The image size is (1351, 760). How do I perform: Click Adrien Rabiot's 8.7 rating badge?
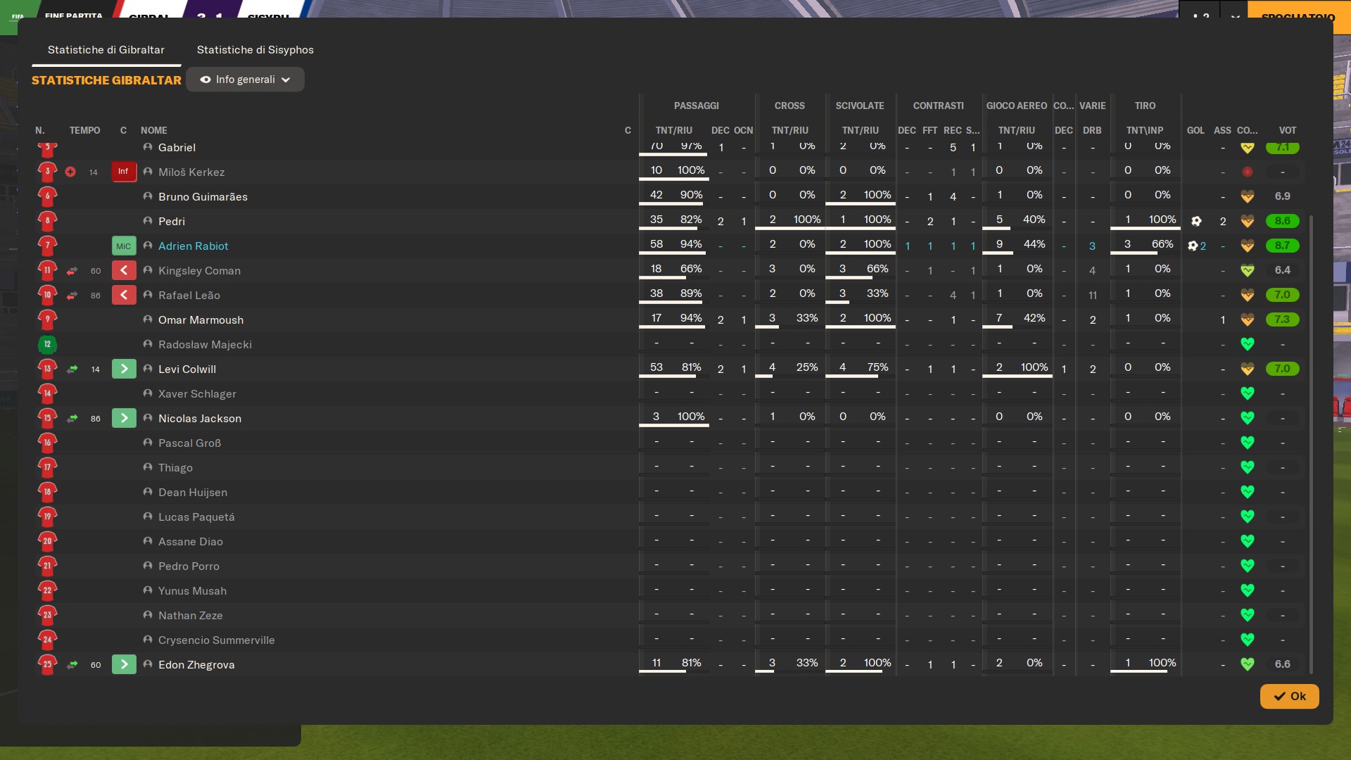(1282, 246)
